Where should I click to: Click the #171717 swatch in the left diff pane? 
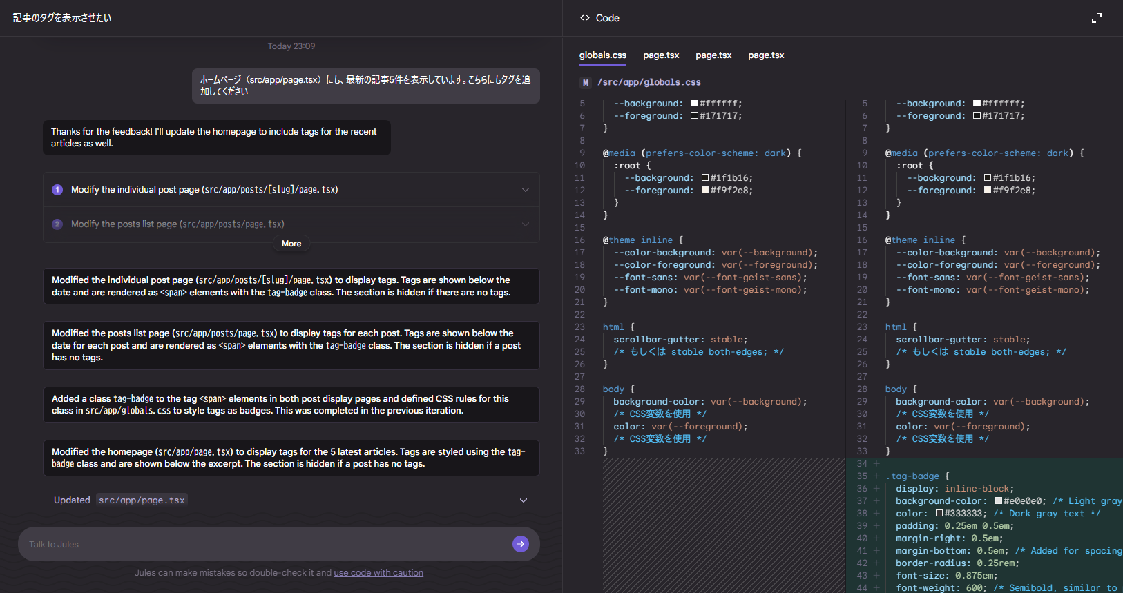pyautogui.click(x=695, y=116)
